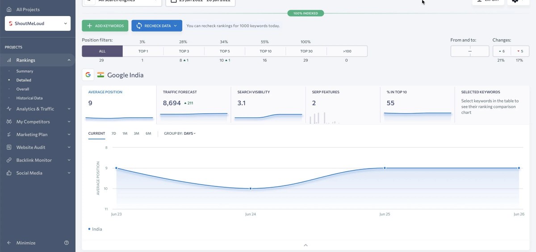Open the Overall rankings page
The height and width of the screenshot is (252, 536).
pyautogui.click(x=23, y=89)
